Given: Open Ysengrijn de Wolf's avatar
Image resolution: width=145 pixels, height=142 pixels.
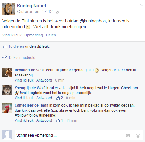Looking at the screenshot, I should click(7, 90).
